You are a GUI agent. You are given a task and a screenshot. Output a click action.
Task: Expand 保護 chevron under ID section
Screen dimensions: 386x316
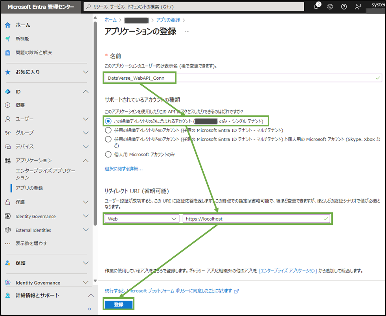86,202
